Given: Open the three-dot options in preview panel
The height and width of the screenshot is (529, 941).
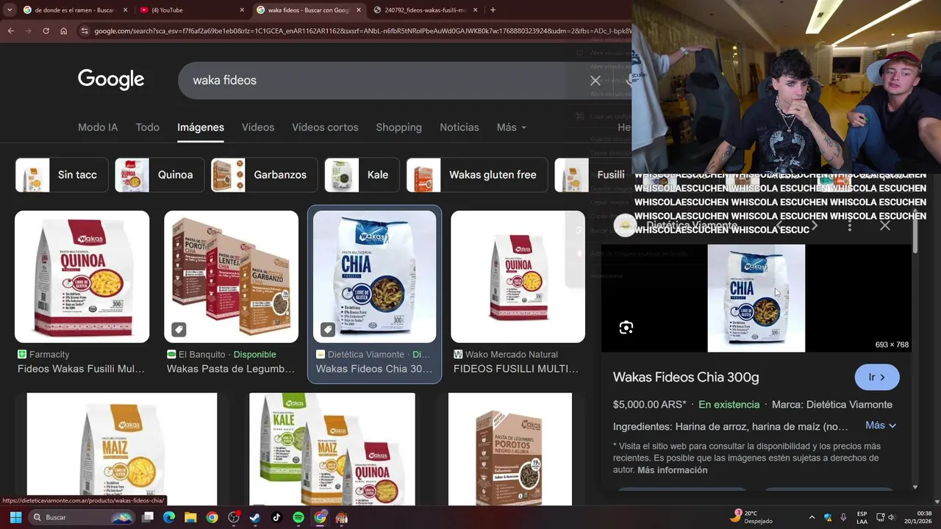Looking at the screenshot, I should pyautogui.click(x=850, y=226).
